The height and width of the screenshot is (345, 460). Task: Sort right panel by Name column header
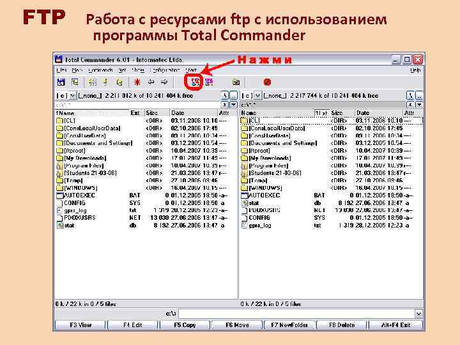click(x=277, y=113)
